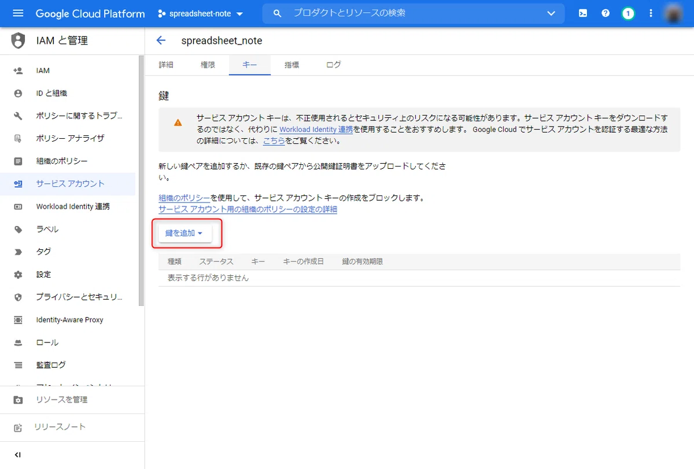Click the 鍵の有効期限 column header
Viewport: 694px width, 469px height.
point(363,261)
